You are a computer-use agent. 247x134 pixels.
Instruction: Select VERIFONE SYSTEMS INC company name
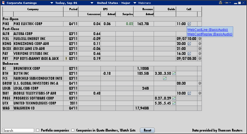click(x=31, y=54)
